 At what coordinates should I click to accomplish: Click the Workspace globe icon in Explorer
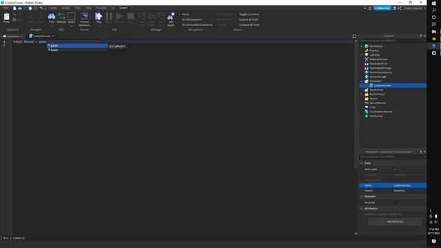coord(367,46)
